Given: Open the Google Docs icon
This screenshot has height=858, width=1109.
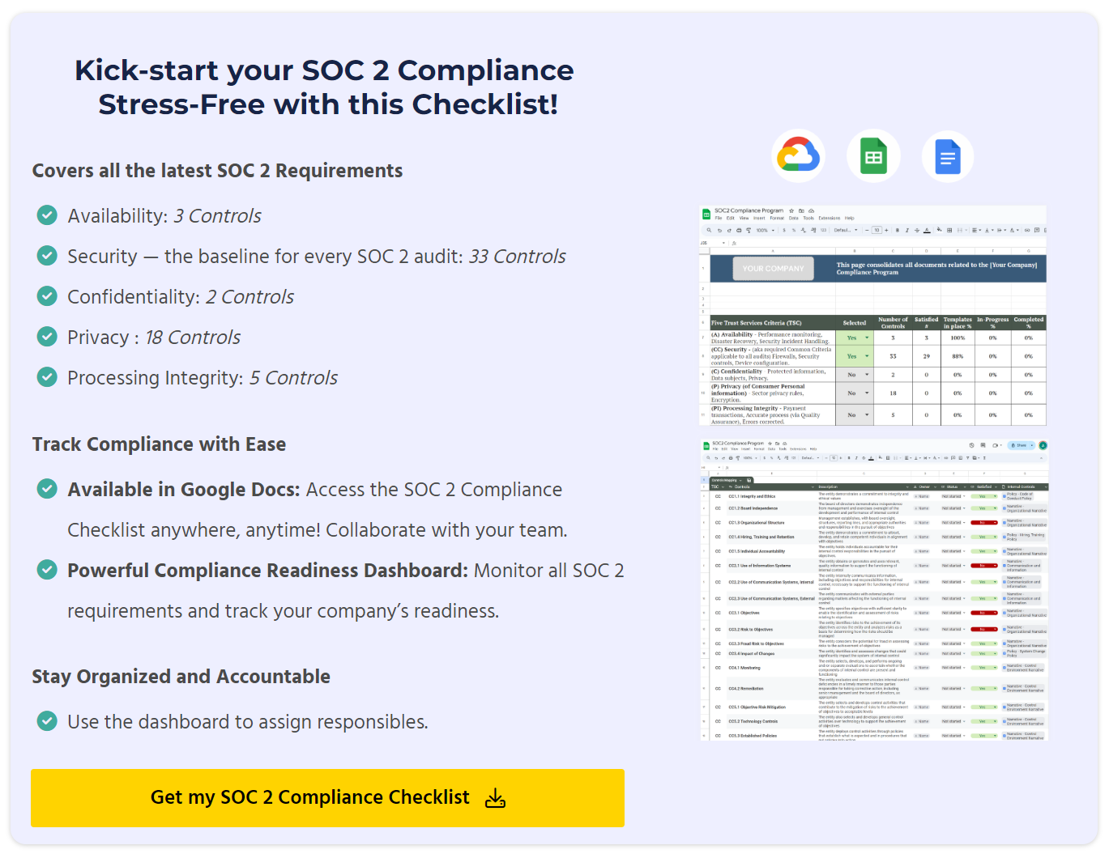Looking at the screenshot, I should 947,155.
